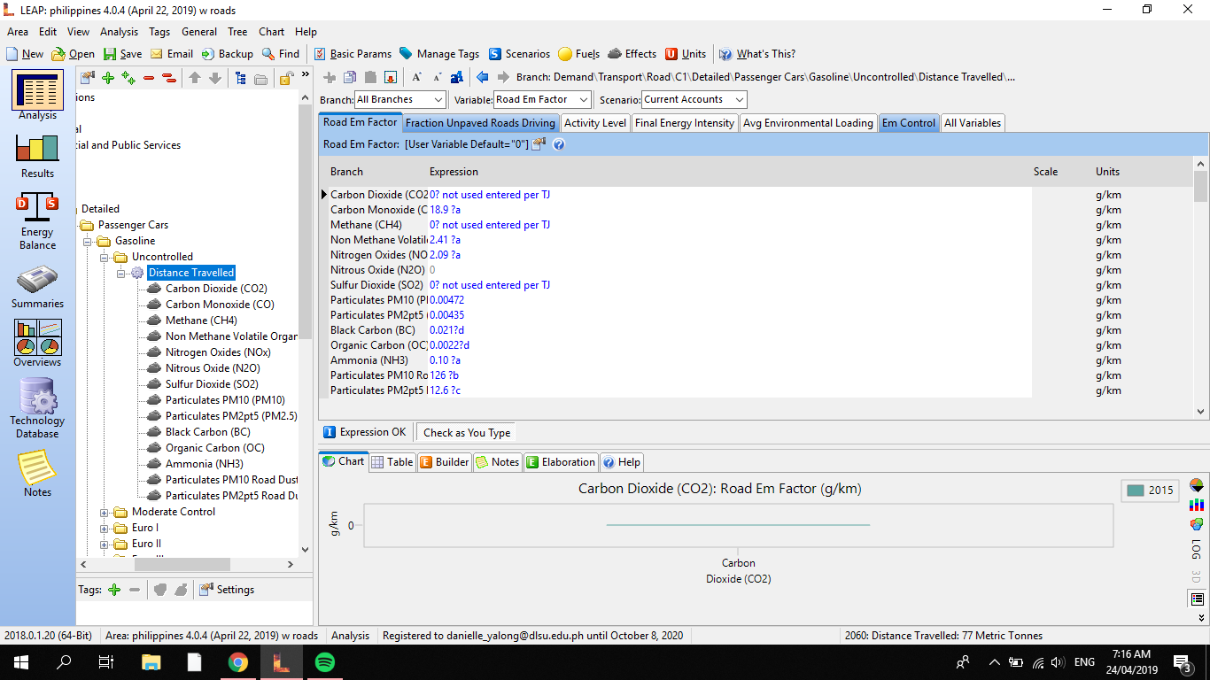
Task: Click the padlock unlock tree icon
Action: (x=286, y=78)
